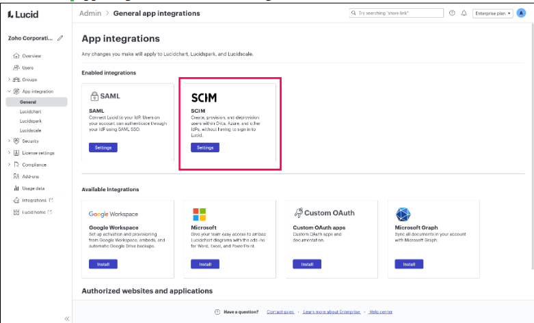Screen dimensions: 534x323
Task: Click the Add-ons sidebar icon
Action: pyautogui.click(x=16, y=176)
